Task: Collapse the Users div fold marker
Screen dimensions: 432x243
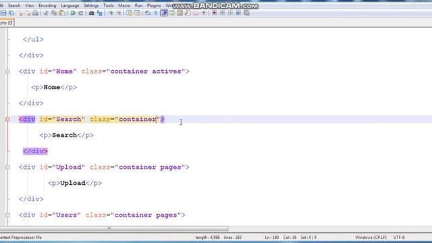Action: pos(7,215)
